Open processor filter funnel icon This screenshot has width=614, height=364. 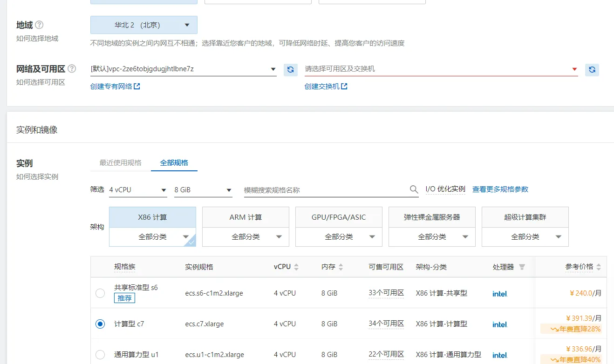[522, 267]
